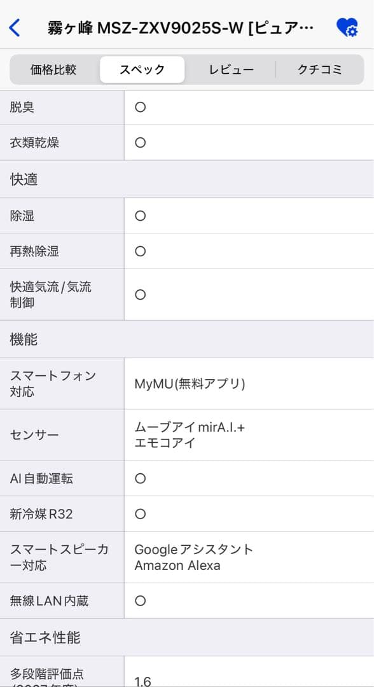Click the MyMU(無料アプリ) entry
Viewport: 374px width, 687px height.
point(190,384)
